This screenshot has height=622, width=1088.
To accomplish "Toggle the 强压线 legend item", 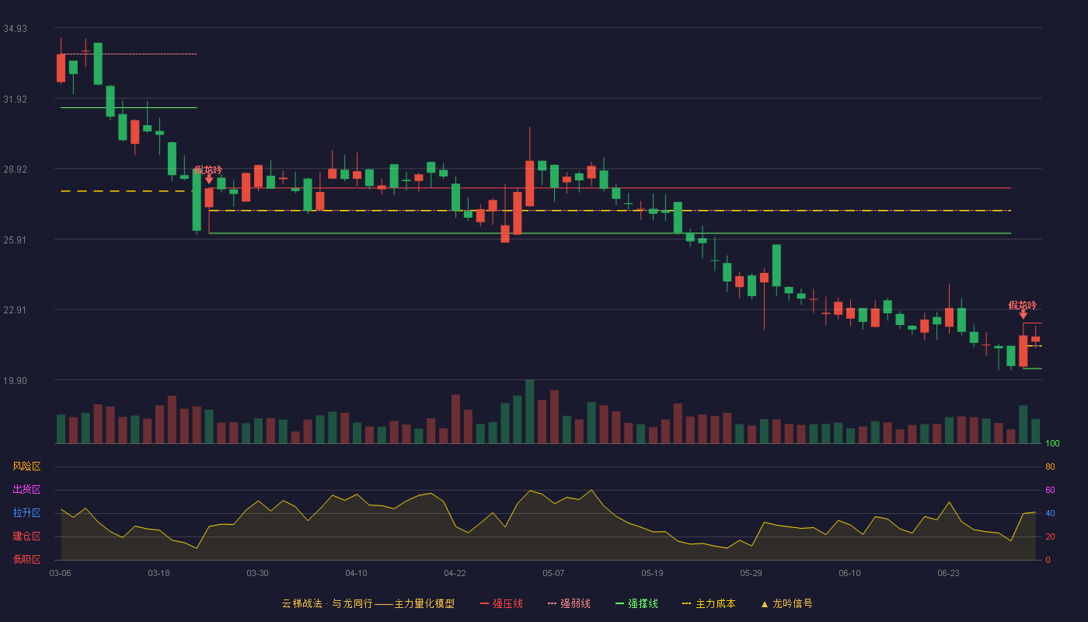I will (501, 603).
